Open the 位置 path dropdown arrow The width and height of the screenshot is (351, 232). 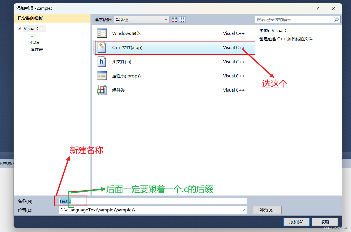pos(243,210)
